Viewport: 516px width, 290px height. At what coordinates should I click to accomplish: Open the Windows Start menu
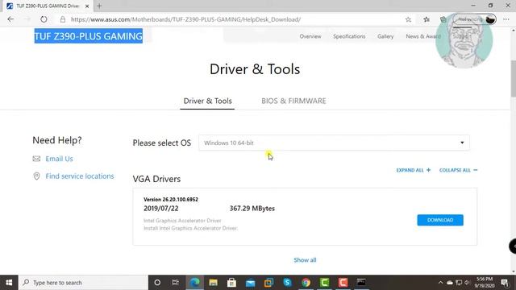click(x=9, y=283)
